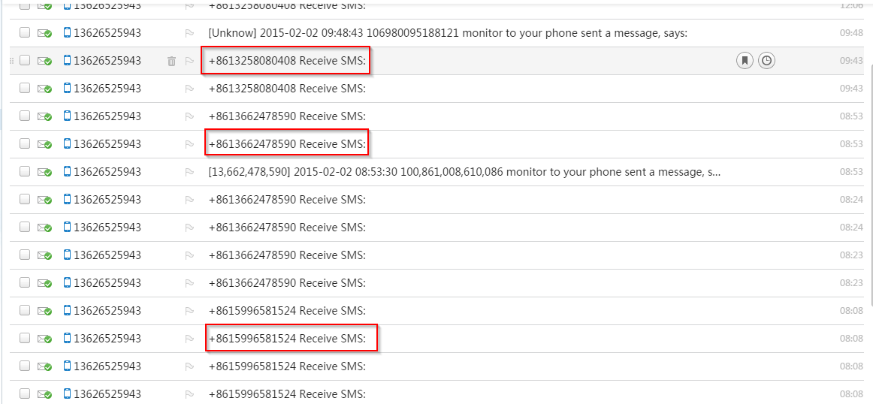This screenshot has width=873, height=404.
Task: Click the drag handle on the highlighted row
Action: point(11,61)
